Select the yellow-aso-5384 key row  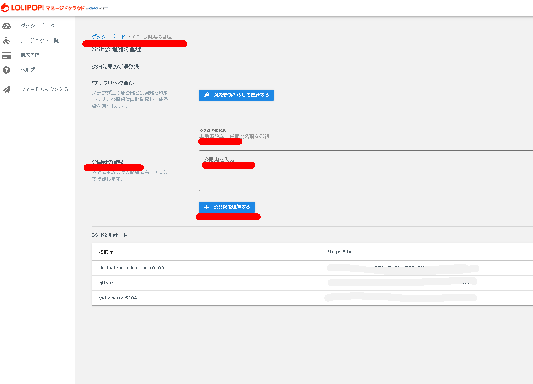point(312,298)
